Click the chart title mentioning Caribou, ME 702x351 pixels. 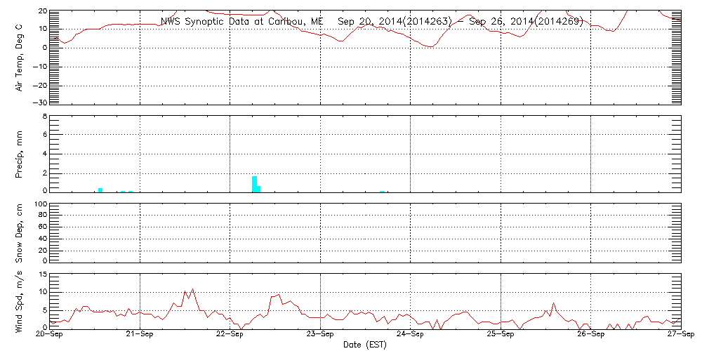coord(372,21)
